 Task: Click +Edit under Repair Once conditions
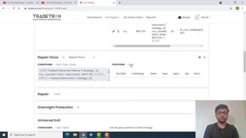click(x=58, y=64)
